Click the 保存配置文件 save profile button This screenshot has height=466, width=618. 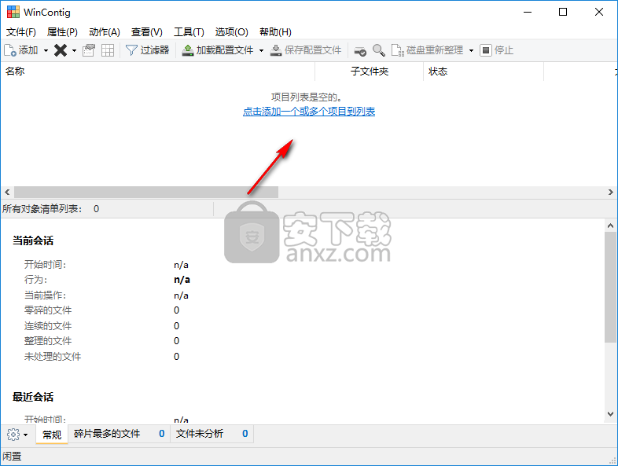[306, 50]
